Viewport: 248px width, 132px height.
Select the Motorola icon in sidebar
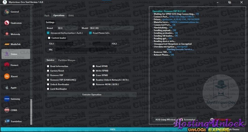coord(7,33)
